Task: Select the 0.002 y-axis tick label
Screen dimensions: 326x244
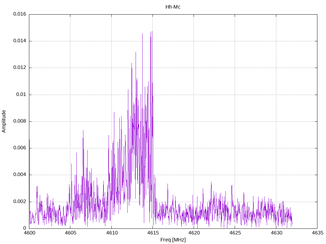Action: (19, 201)
